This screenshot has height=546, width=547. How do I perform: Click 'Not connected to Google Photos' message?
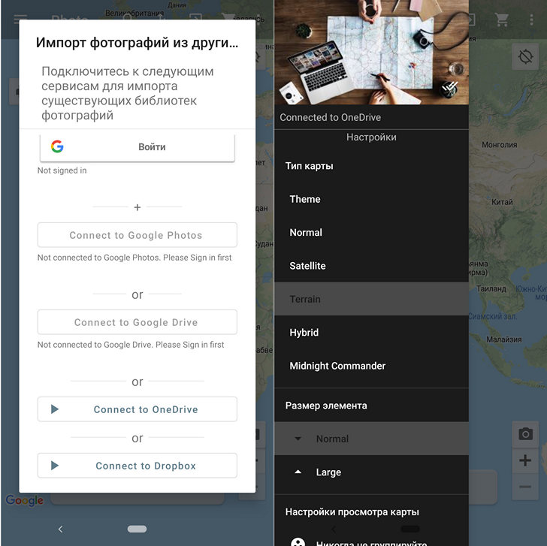click(x=134, y=258)
